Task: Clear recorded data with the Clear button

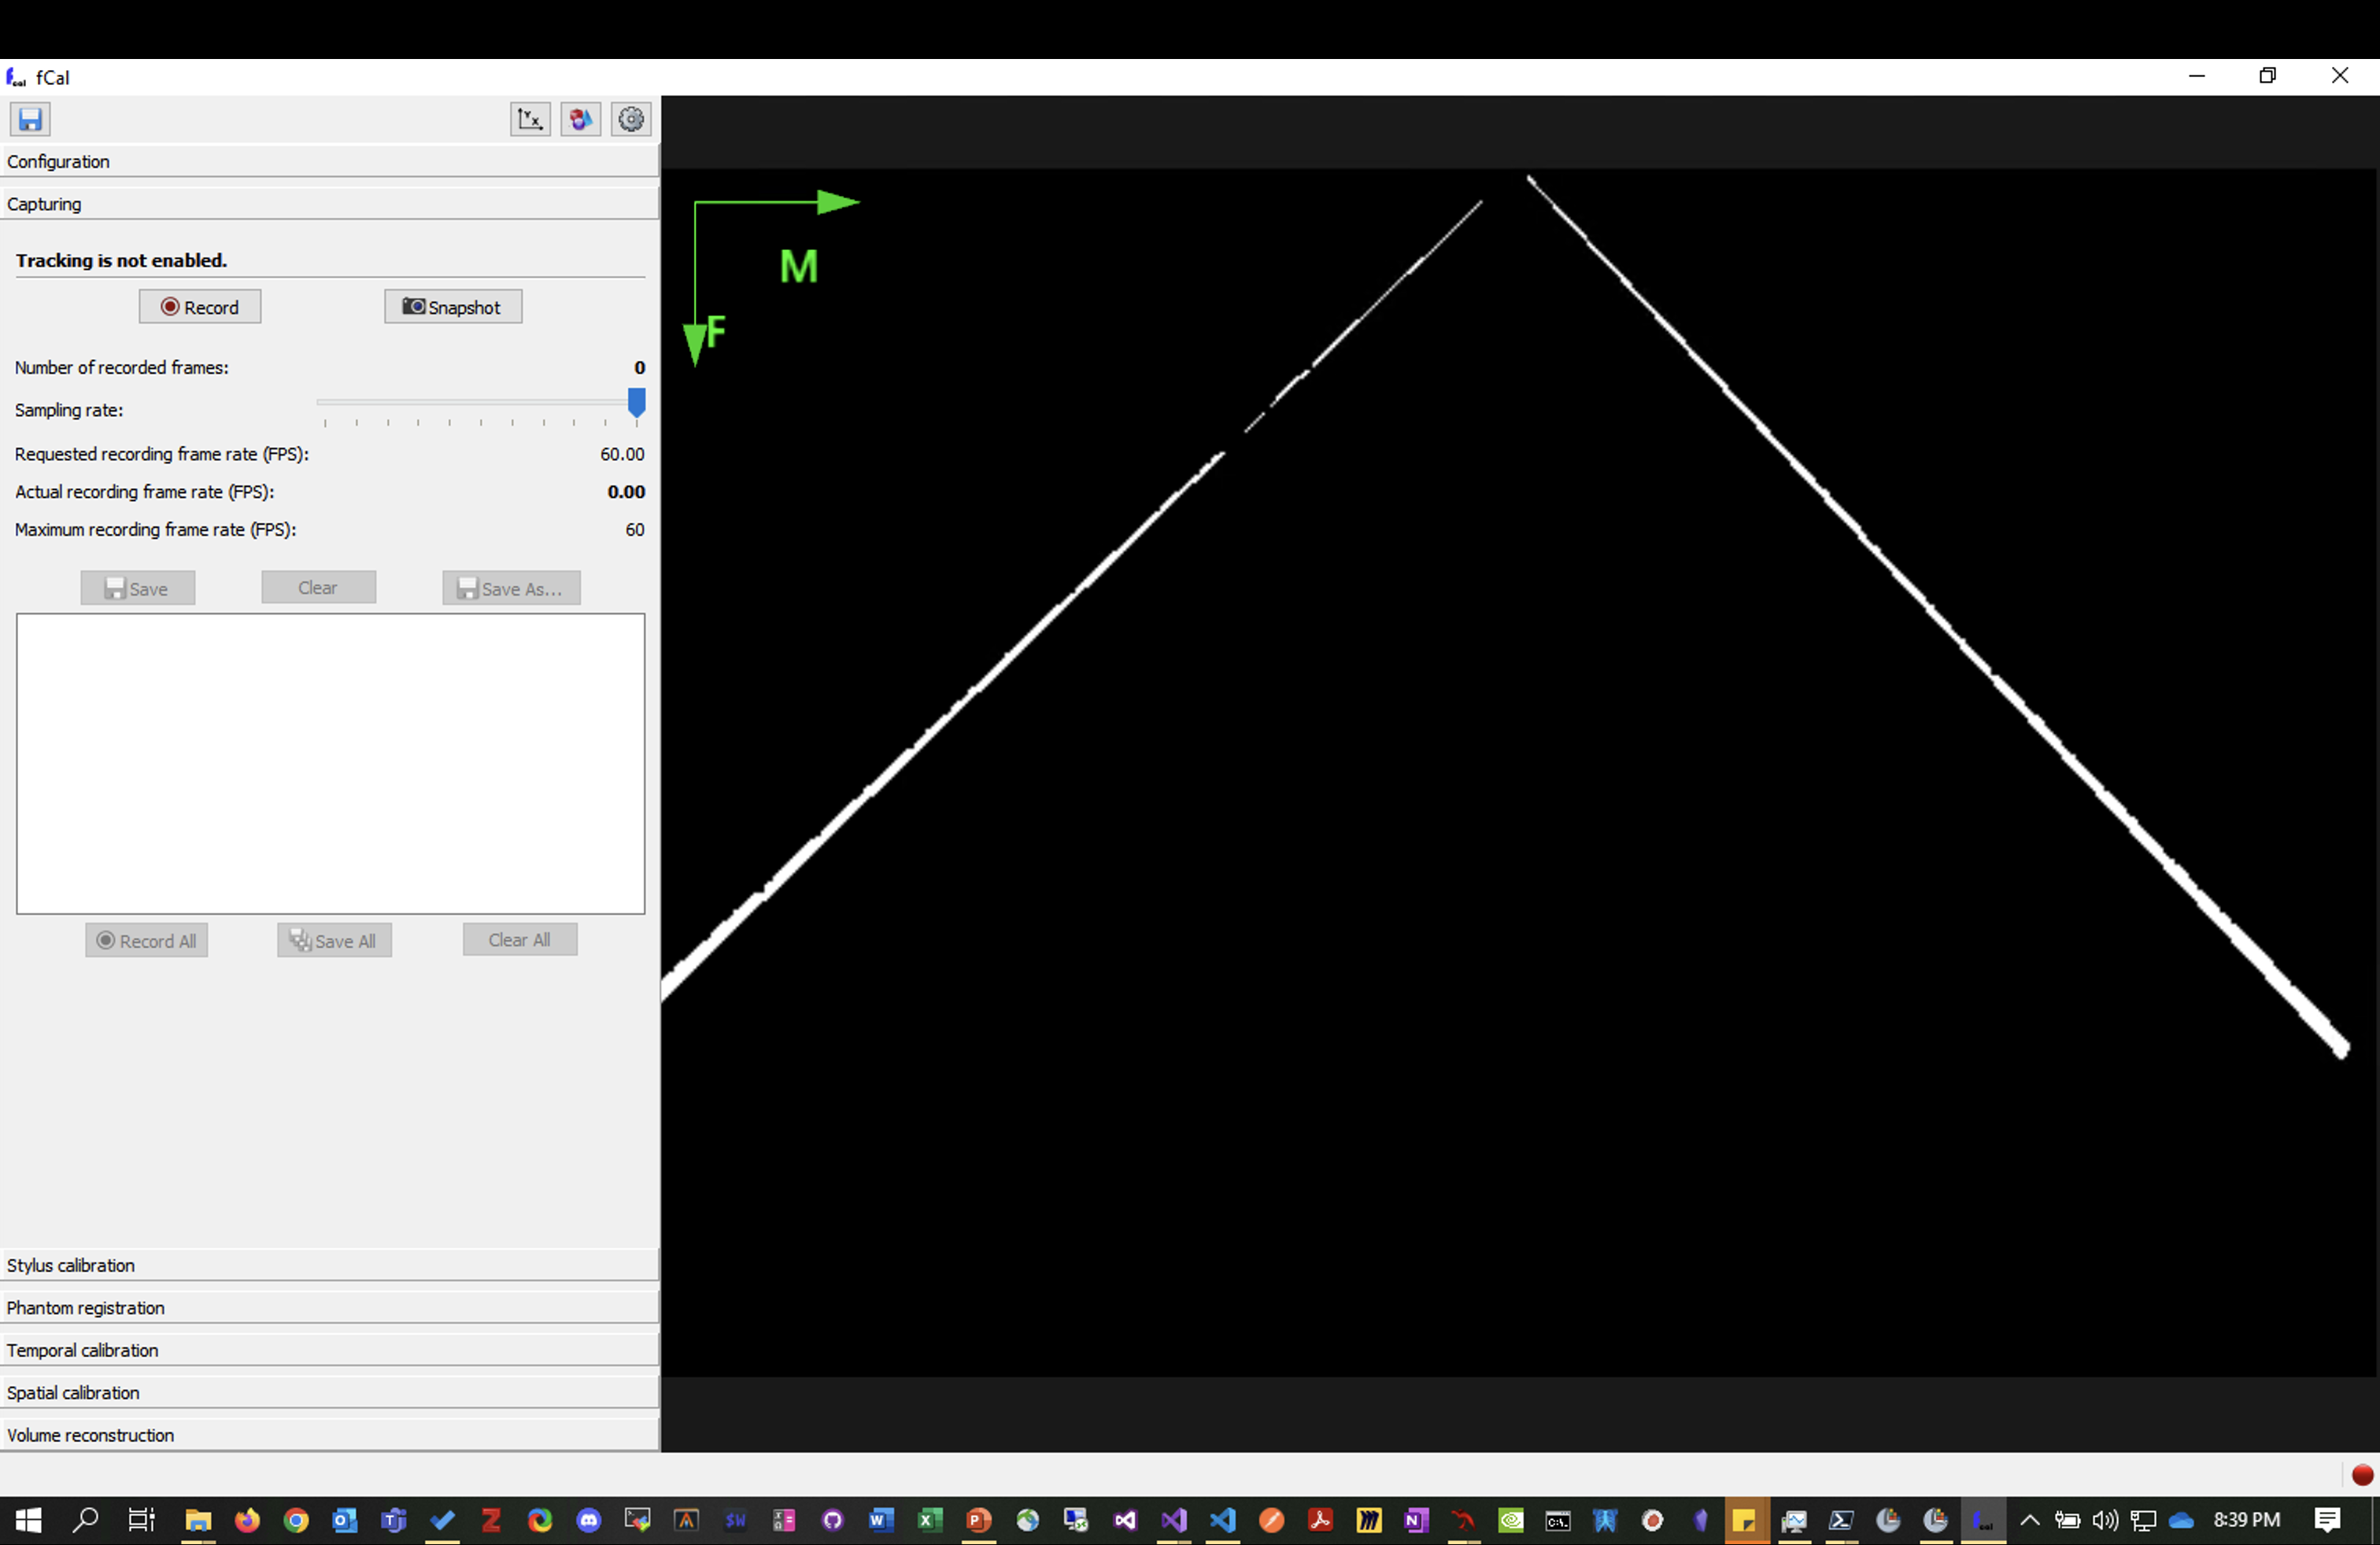Action: 318,587
